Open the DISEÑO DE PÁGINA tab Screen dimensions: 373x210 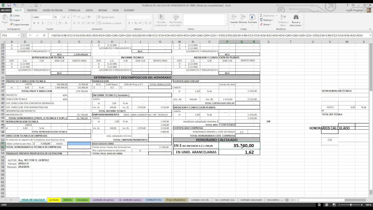[x=53, y=10]
